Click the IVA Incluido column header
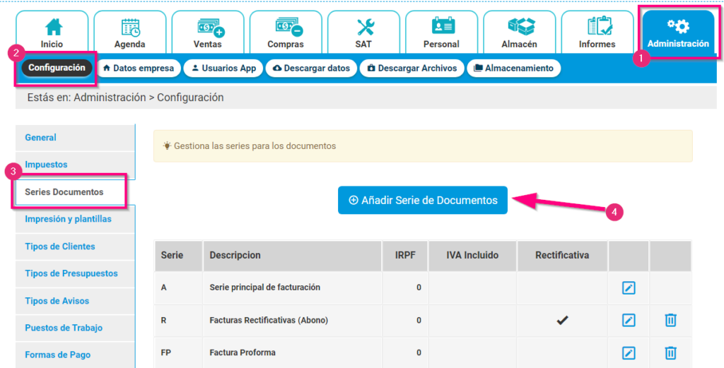Viewport: 724px width, 368px height. coord(472,256)
